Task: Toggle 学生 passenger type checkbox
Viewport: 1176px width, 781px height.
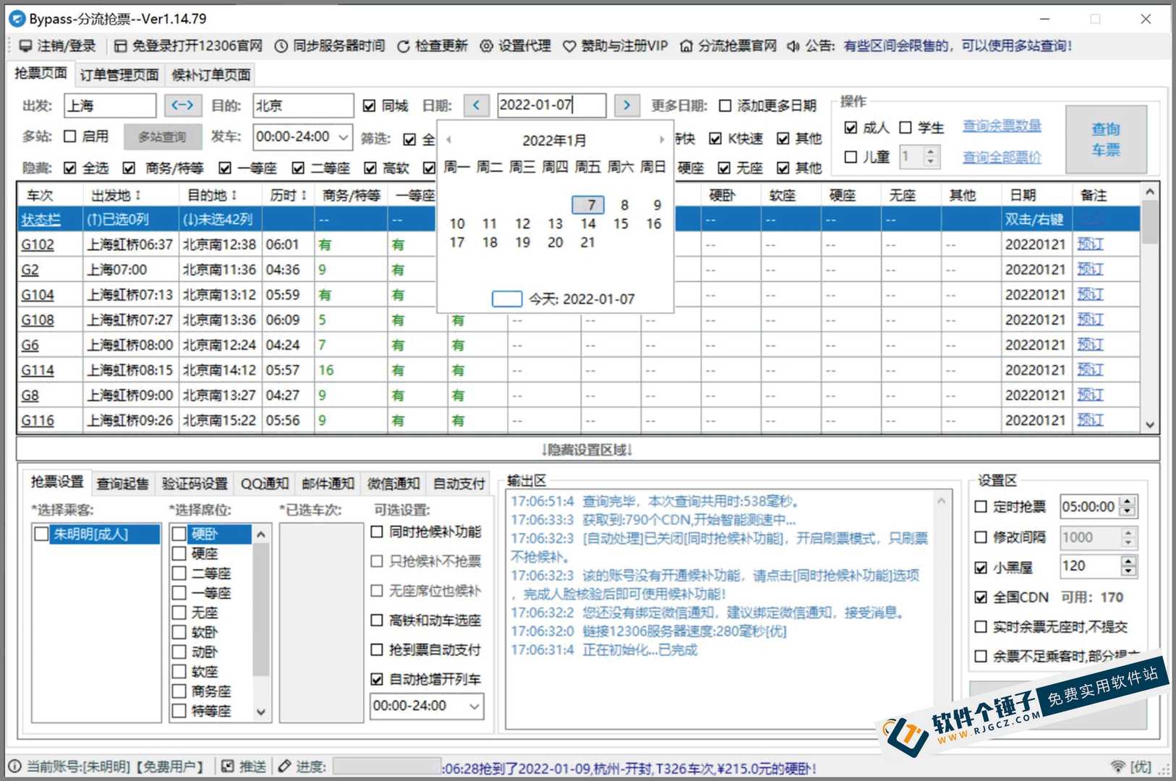Action: tap(906, 127)
